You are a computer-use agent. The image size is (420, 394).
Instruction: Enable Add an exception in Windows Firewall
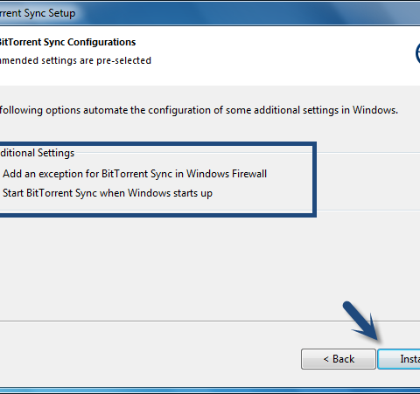(x=135, y=174)
